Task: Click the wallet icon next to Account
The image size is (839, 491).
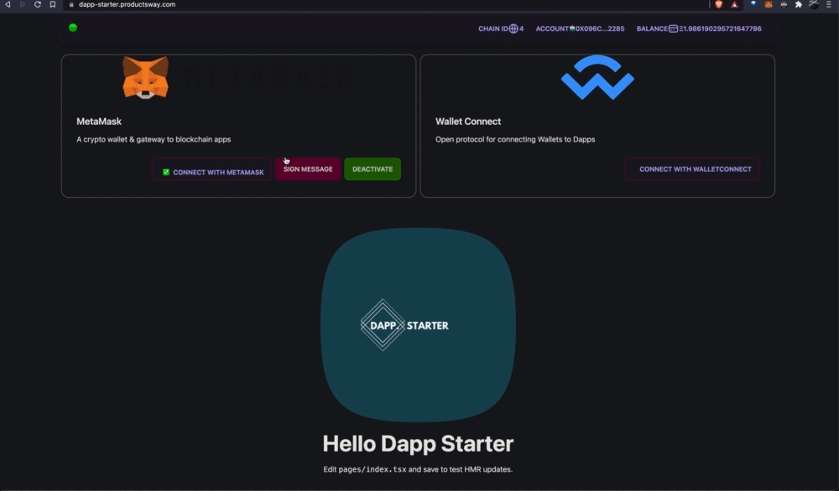Action: pos(572,28)
